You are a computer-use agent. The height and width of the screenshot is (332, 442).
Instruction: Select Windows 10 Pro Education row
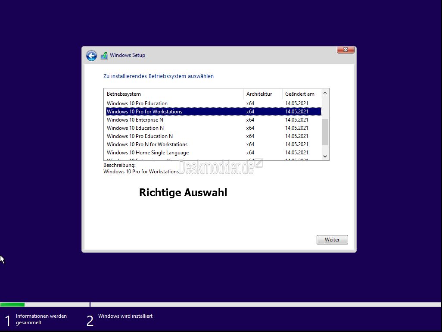click(x=213, y=103)
